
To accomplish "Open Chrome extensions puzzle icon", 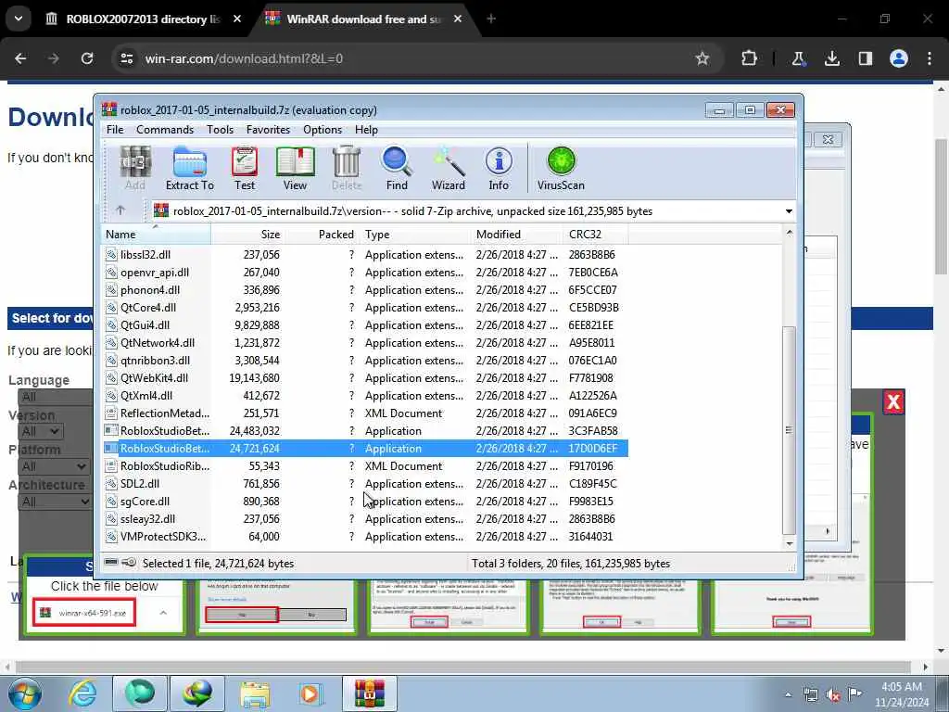I will pos(749,58).
